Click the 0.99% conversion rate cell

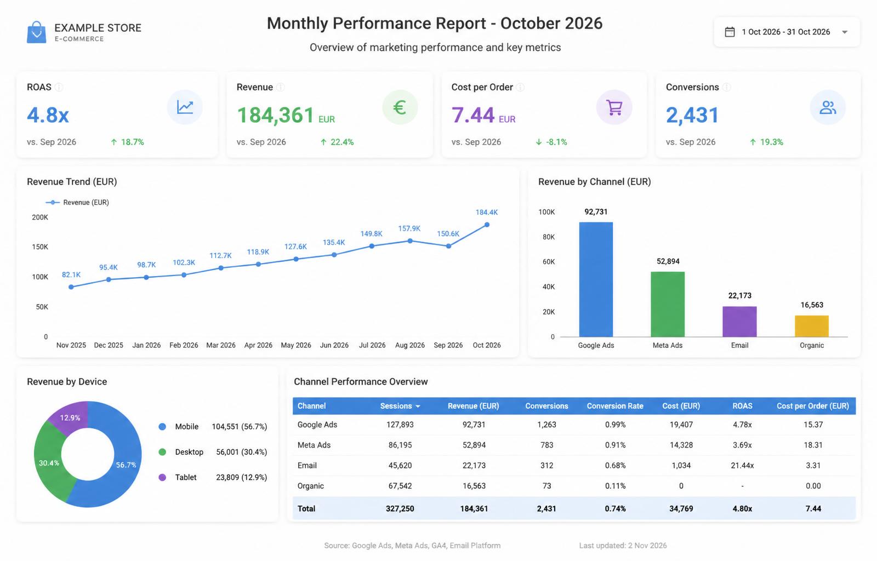[x=615, y=425]
